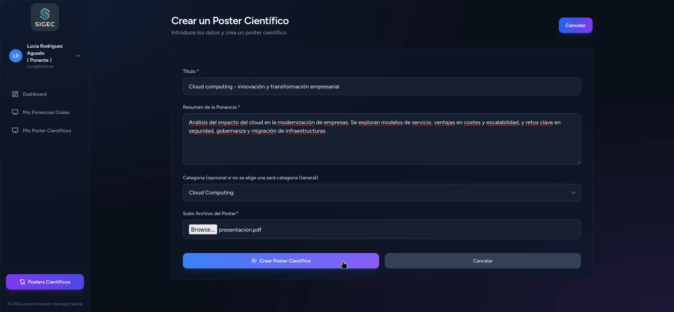This screenshot has height=312, width=674.
Task: Click Browse to choose a poster file
Action: 203,230
